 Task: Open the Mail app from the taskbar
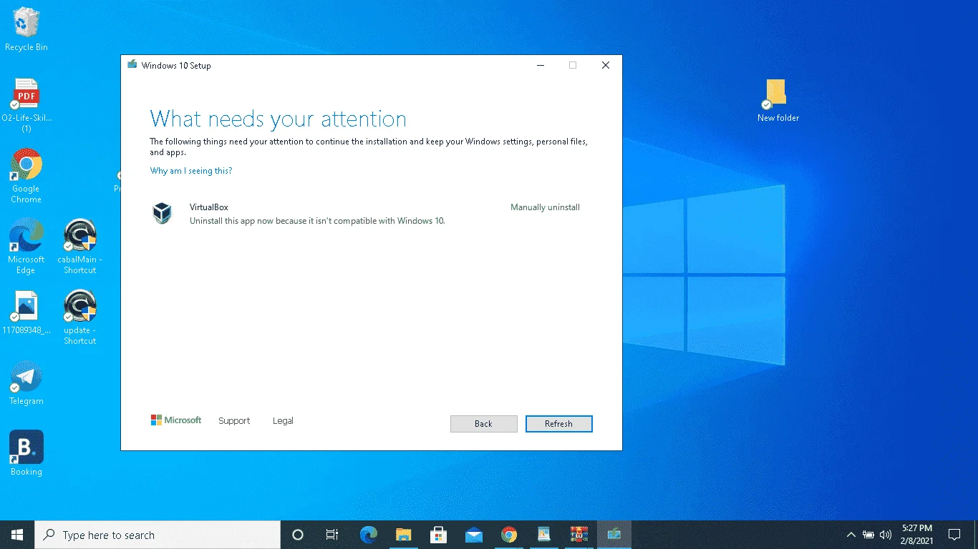[x=474, y=535]
